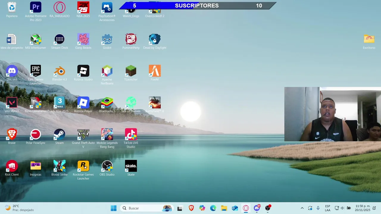
Task: Switch to OBS Studio taskbar window
Action: click(x=268, y=208)
